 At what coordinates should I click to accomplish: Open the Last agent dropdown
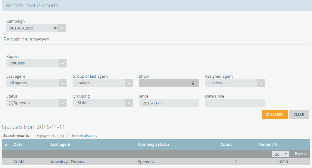click(x=36, y=83)
